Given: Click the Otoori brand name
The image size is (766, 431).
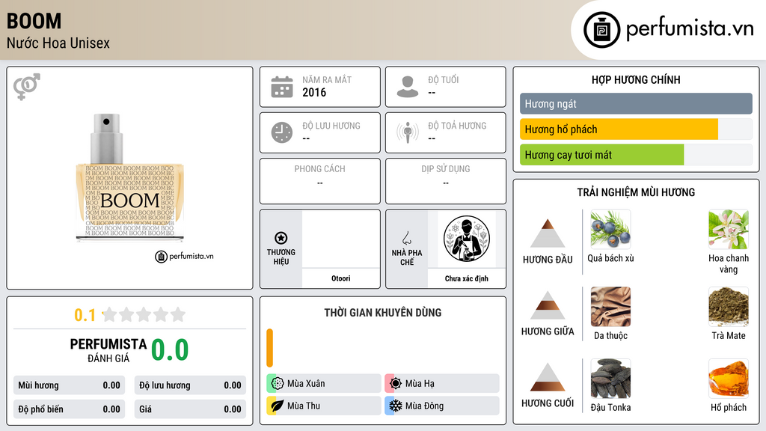Looking at the screenshot, I should click(x=340, y=278).
